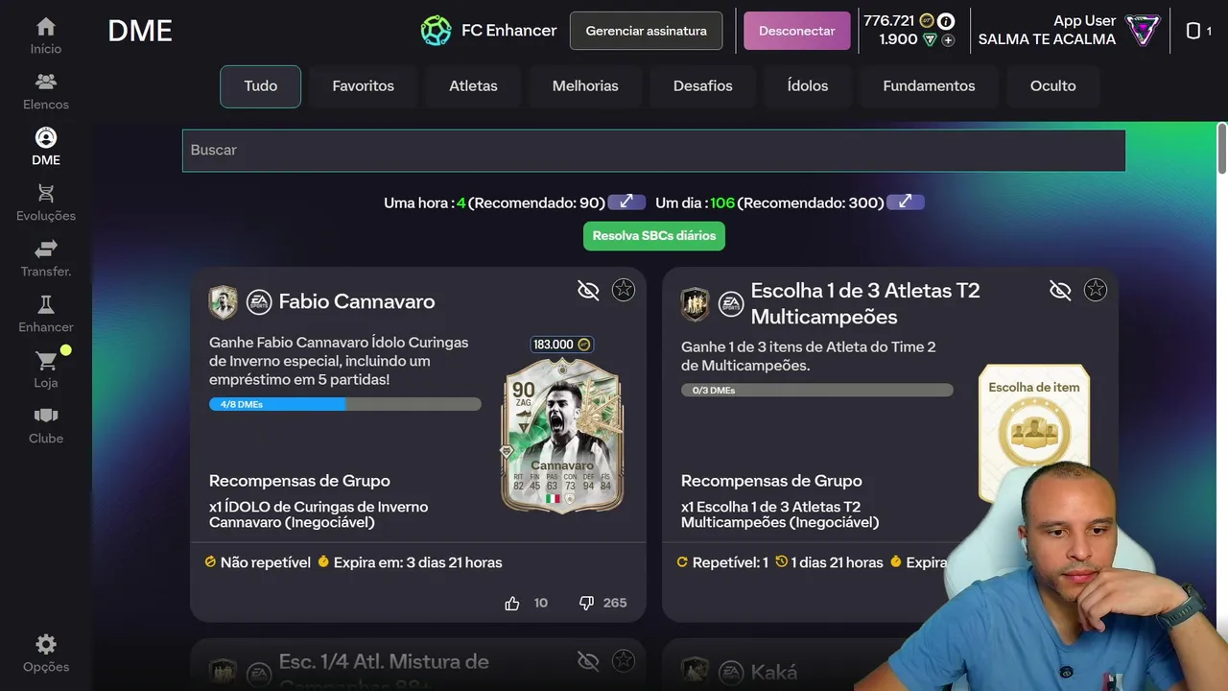This screenshot has width=1228, height=691.
Task: Click the club badge next to App User
Action: point(1143,30)
